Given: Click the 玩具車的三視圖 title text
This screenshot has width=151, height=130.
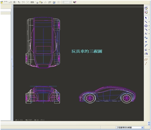Looking at the screenshot, I should (87, 51).
